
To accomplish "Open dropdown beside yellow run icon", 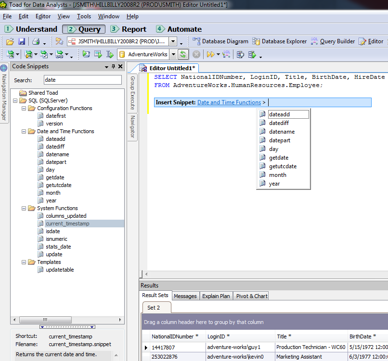I will click(218, 54).
